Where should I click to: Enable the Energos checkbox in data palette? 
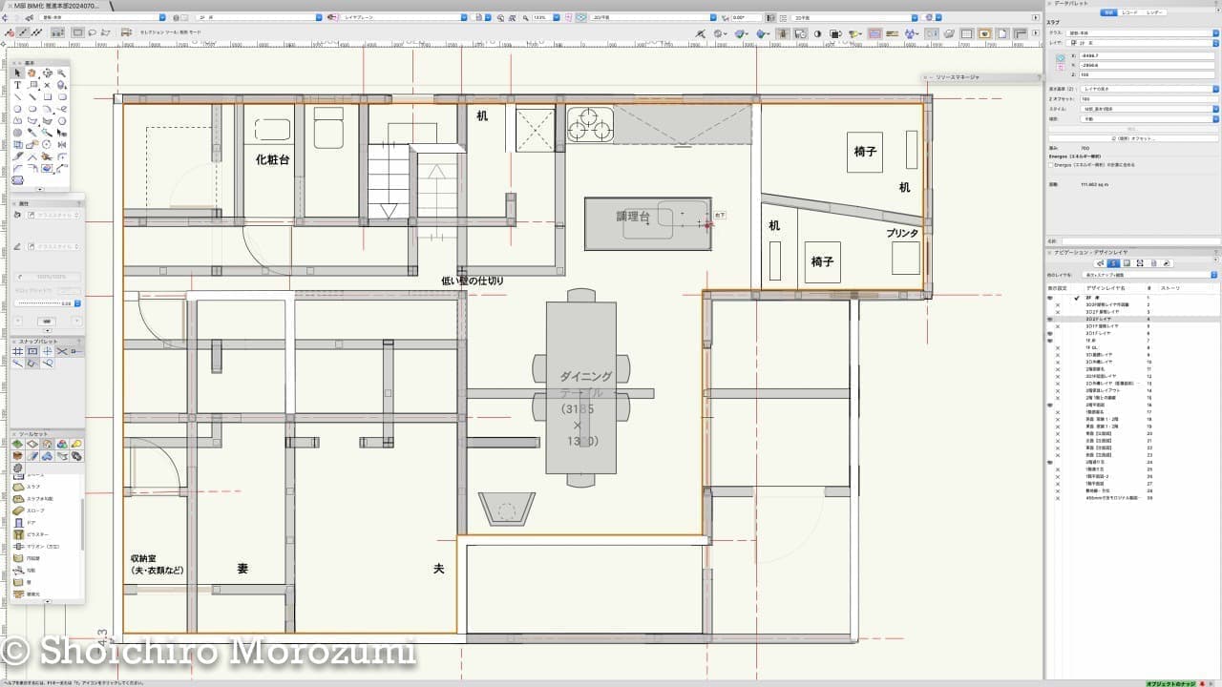pyautogui.click(x=1049, y=165)
